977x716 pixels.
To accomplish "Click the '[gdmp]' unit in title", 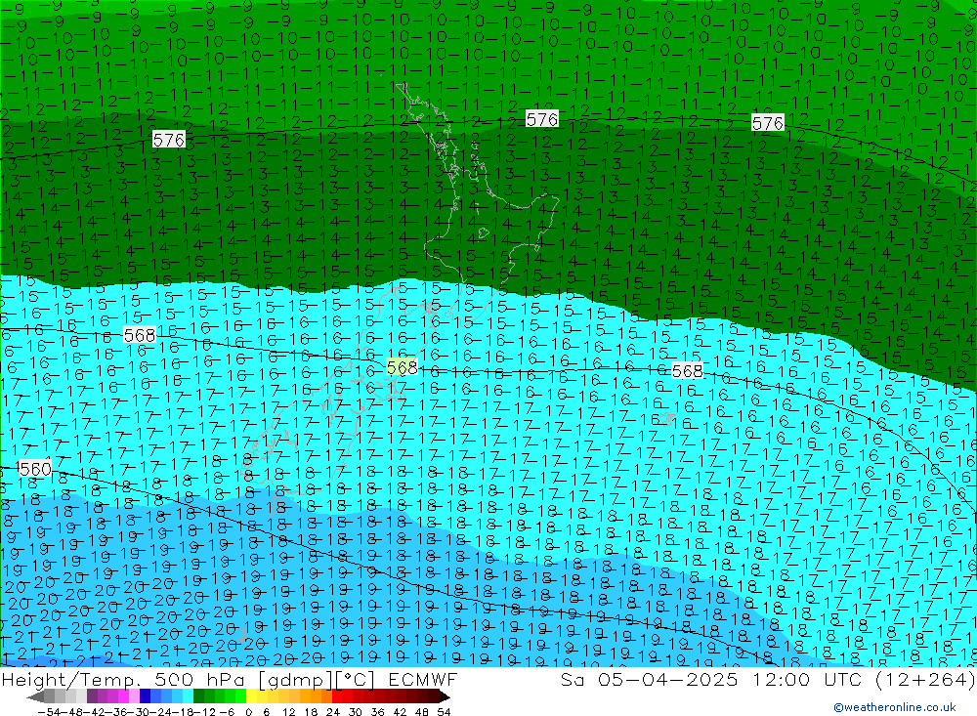I will pos(295,679).
